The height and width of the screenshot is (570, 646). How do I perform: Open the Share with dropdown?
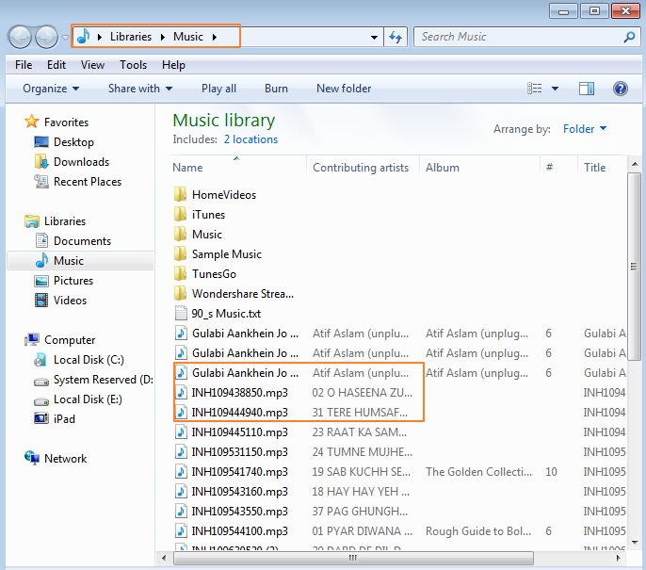pyautogui.click(x=140, y=89)
